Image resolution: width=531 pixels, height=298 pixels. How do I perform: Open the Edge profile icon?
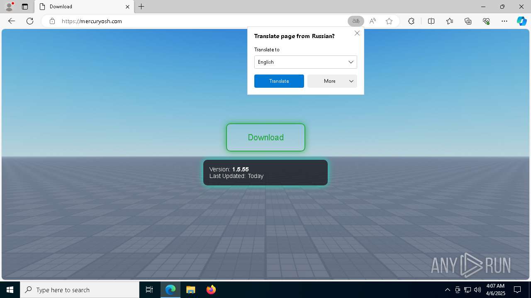[x=9, y=7]
